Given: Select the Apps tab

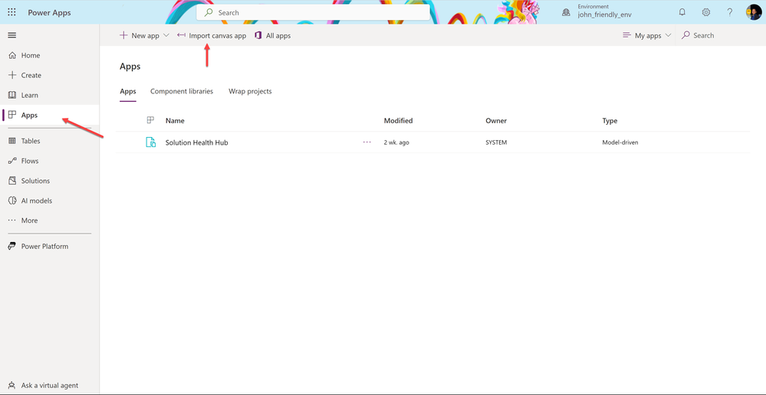Looking at the screenshot, I should coord(128,91).
